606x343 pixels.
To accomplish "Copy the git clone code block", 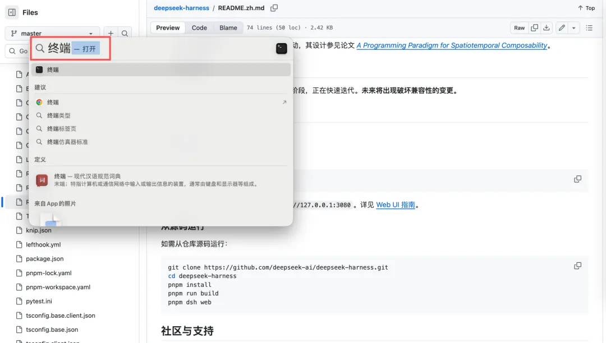I will 577,266.
